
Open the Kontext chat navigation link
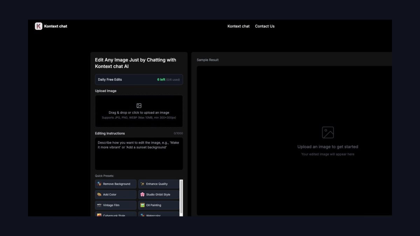pos(238,26)
